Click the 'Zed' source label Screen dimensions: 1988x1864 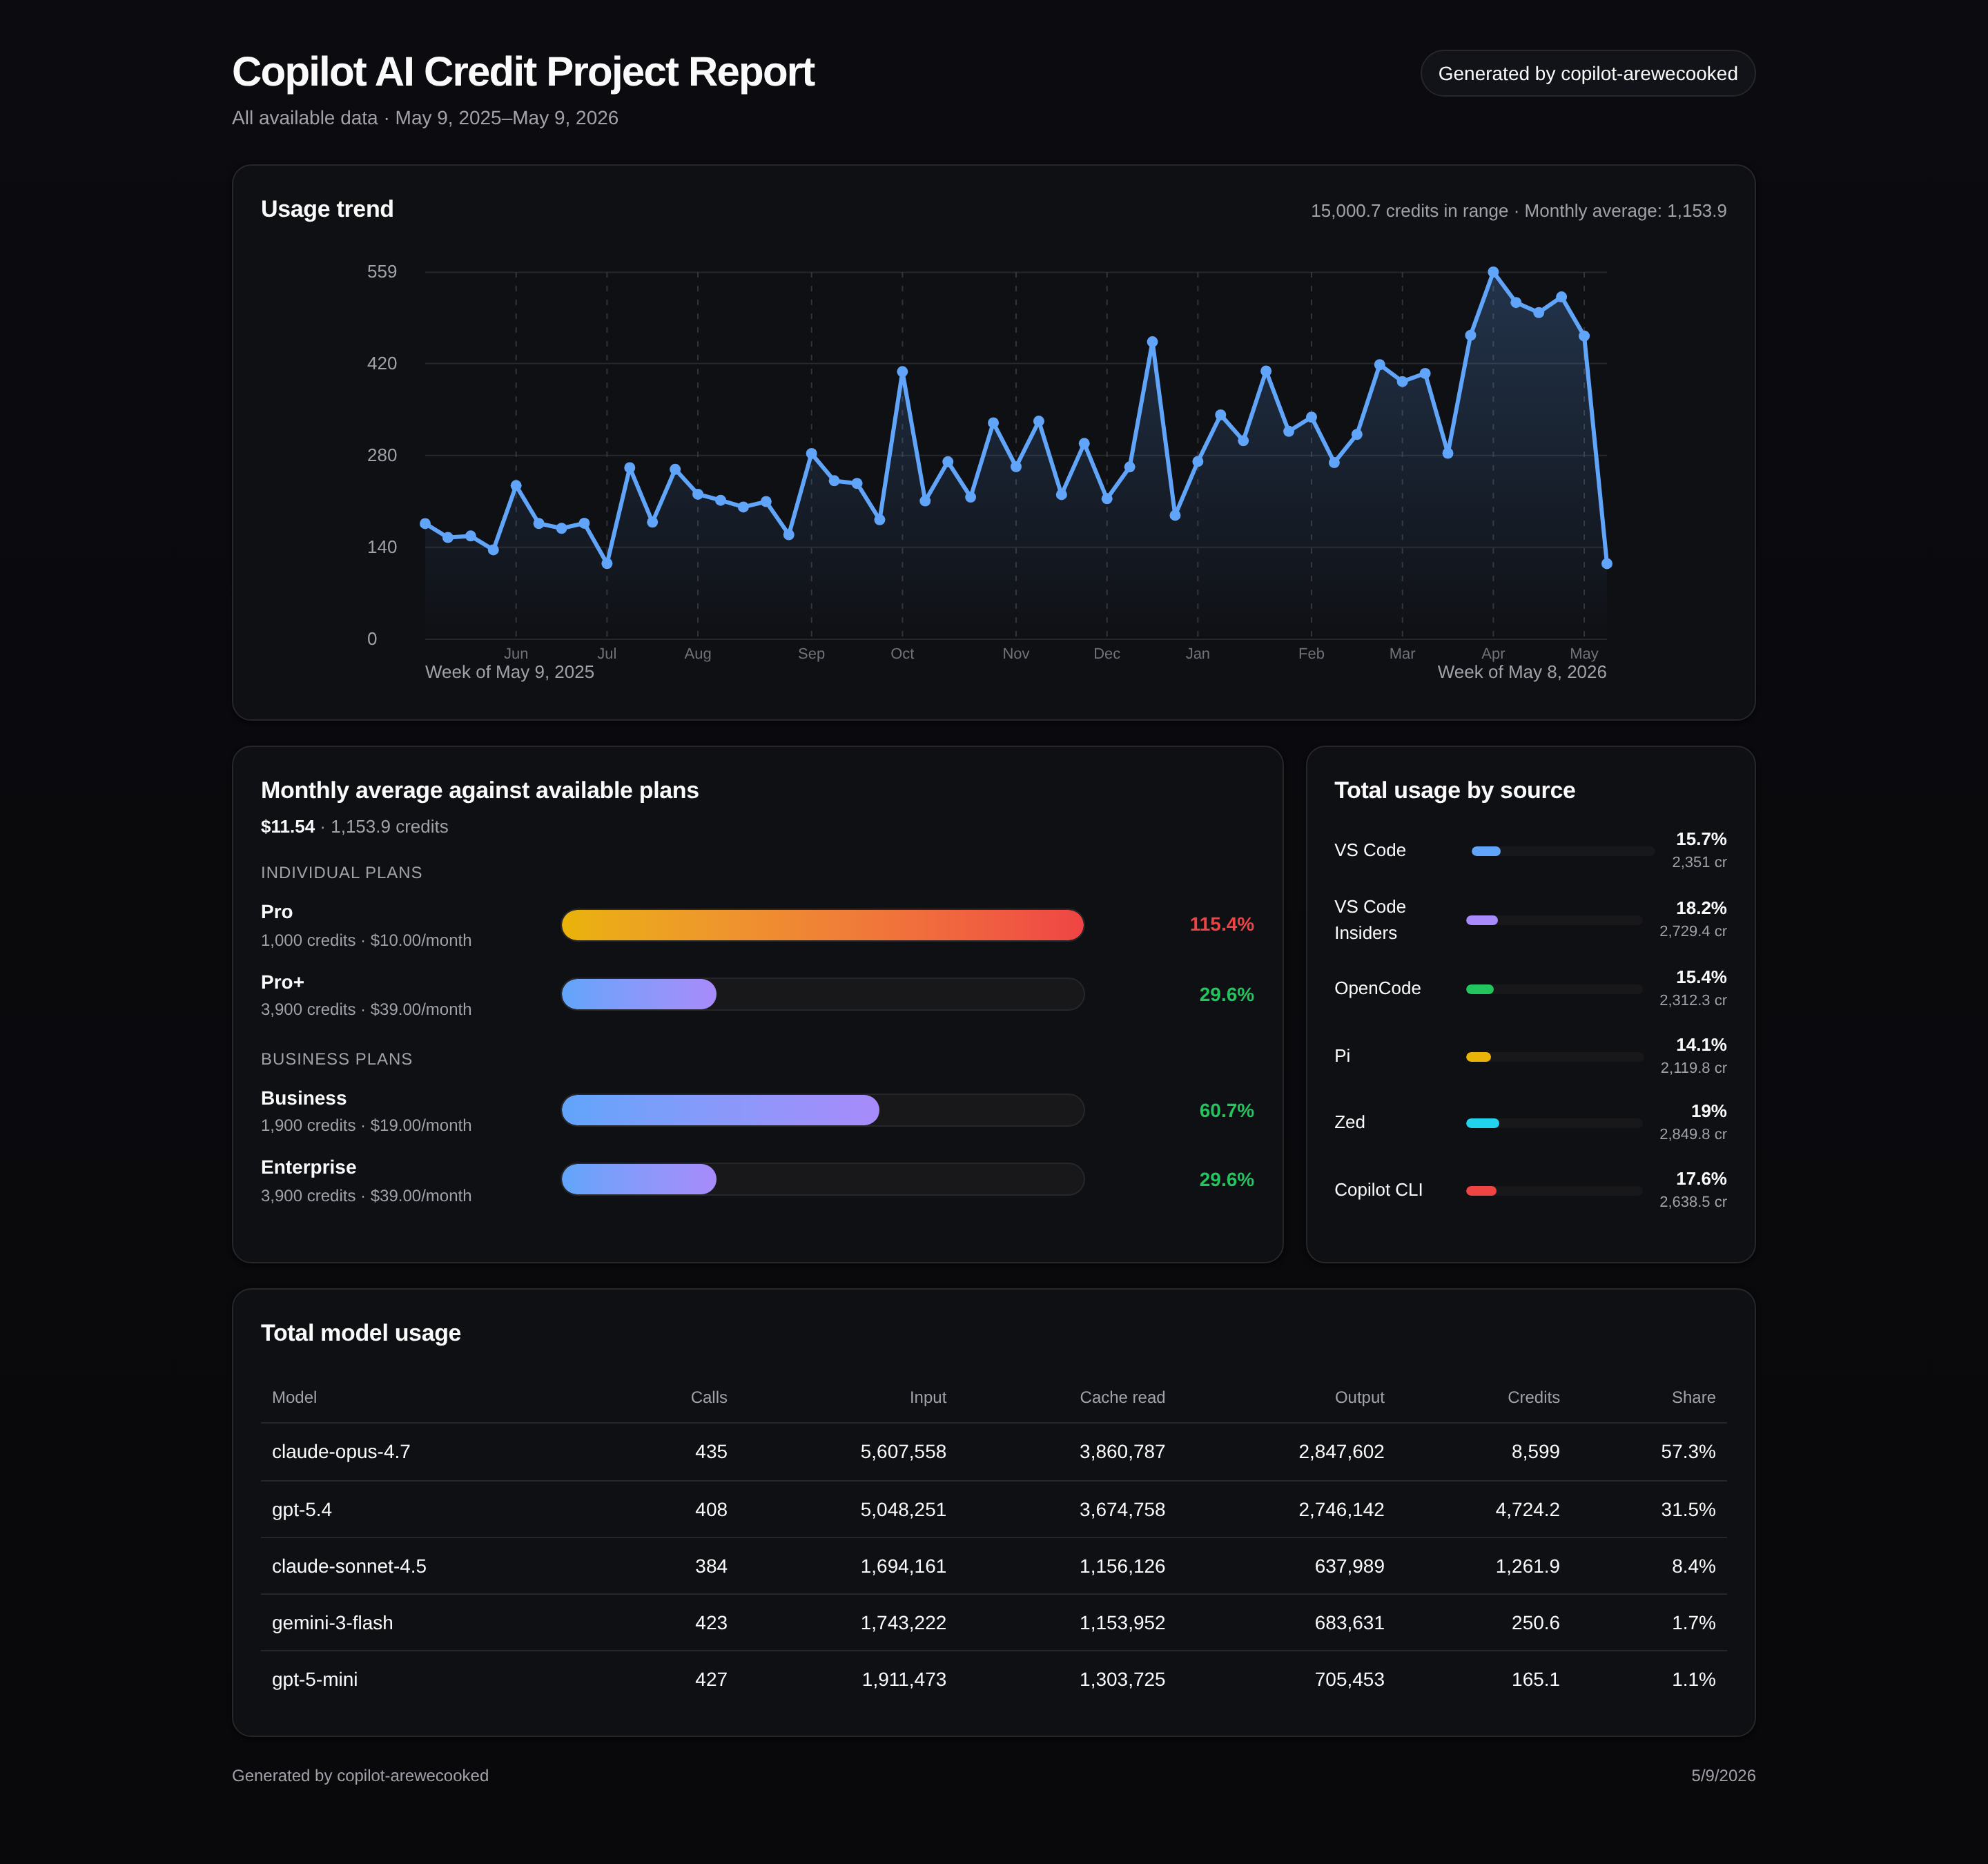(x=1350, y=1122)
